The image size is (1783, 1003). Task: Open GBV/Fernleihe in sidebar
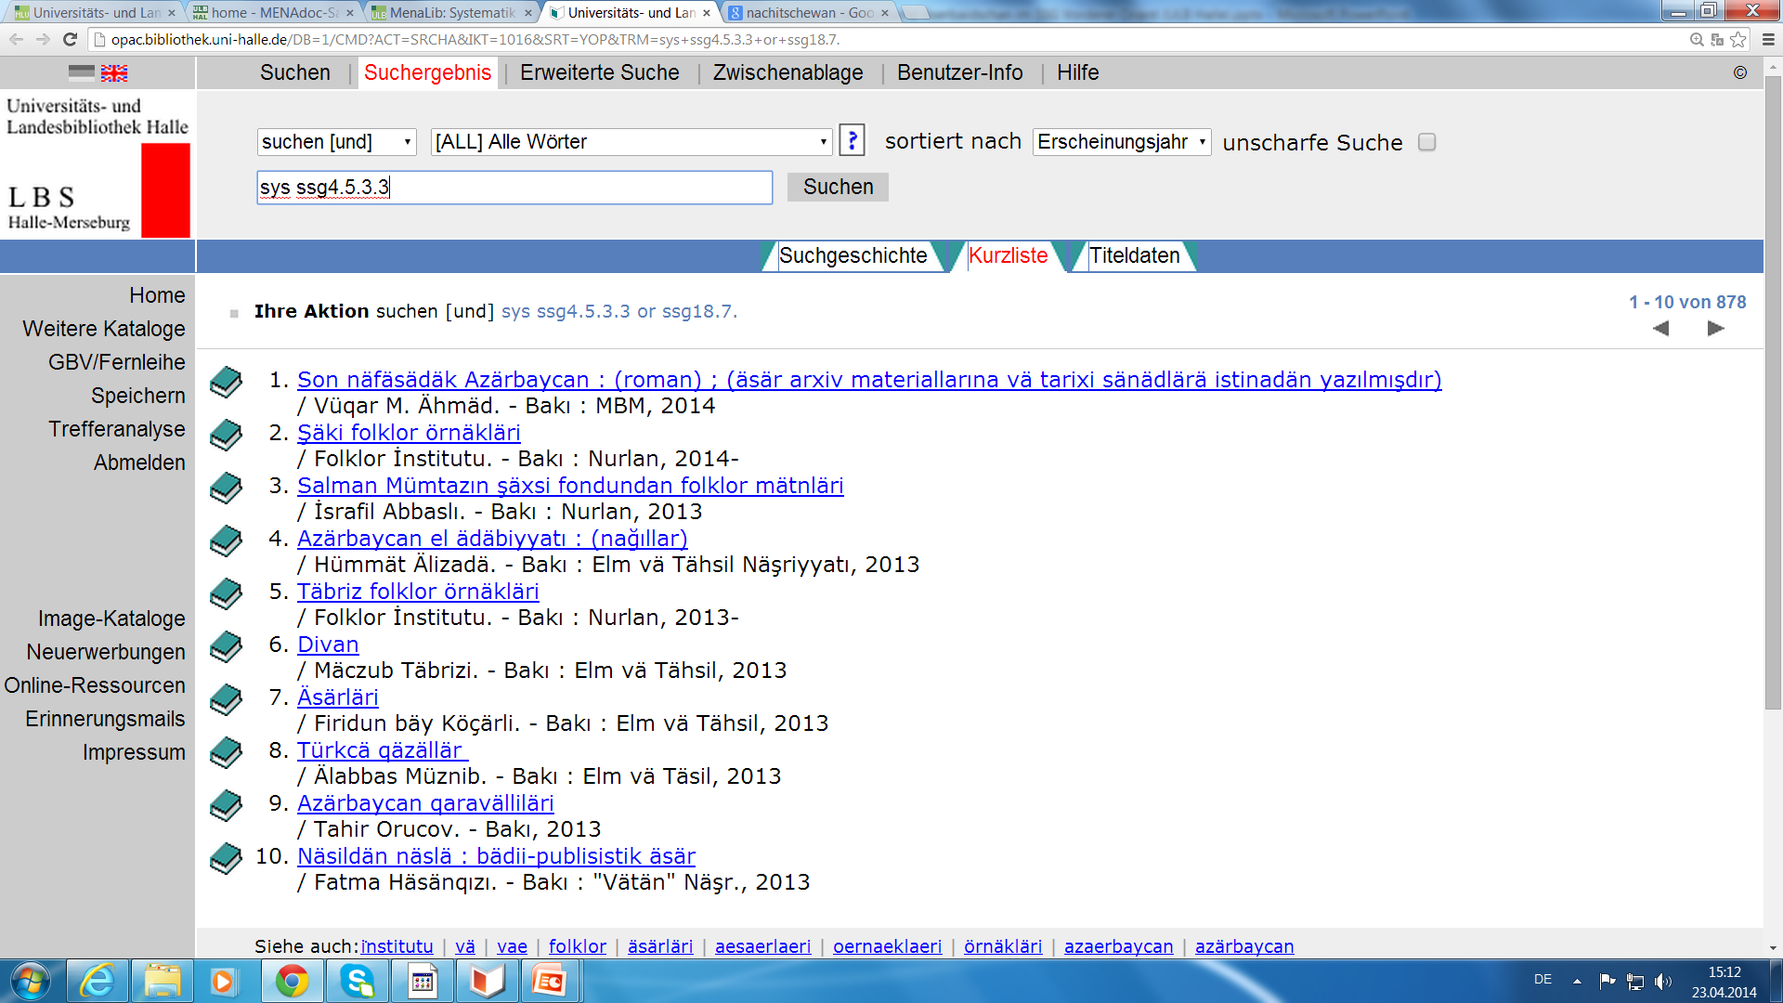coord(117,362)
